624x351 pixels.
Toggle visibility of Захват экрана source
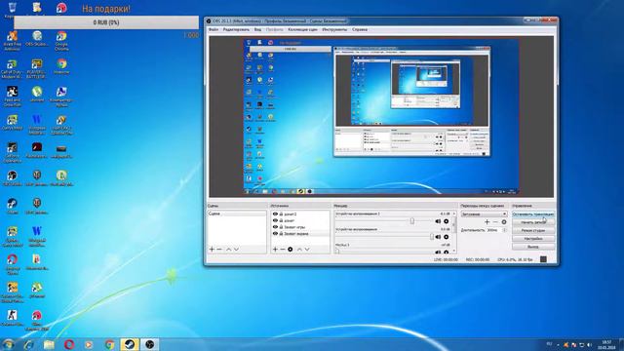coord(275,234)
